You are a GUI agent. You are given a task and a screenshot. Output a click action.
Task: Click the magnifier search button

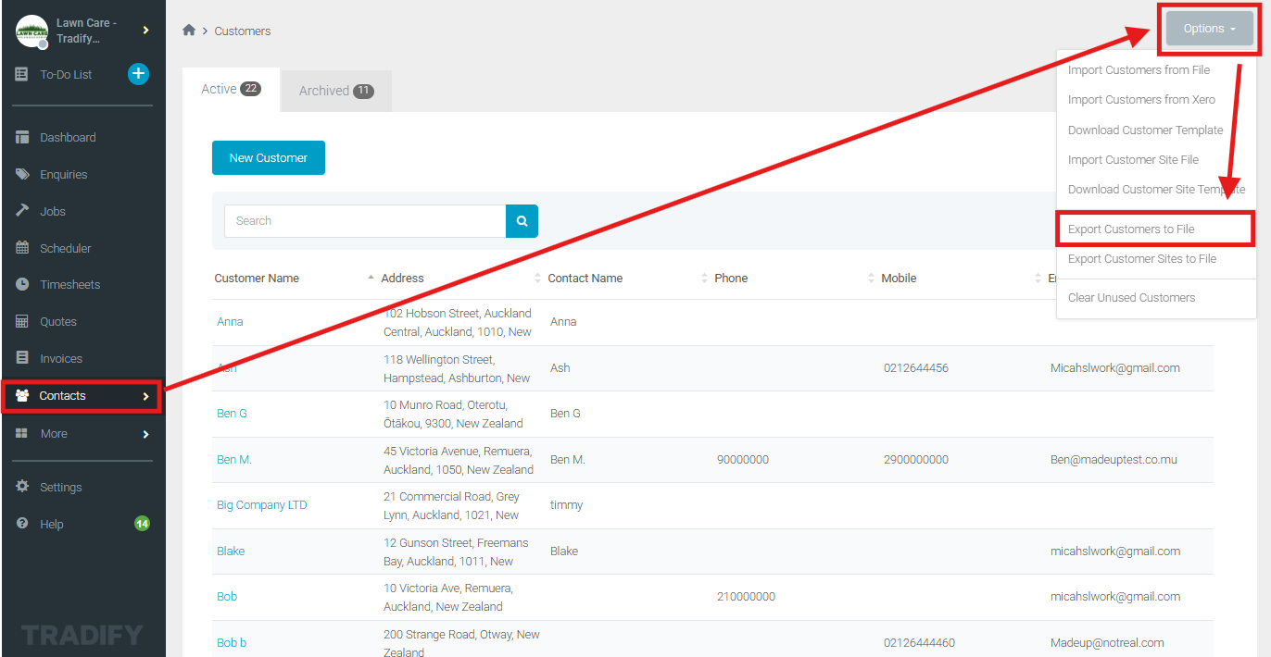click(x=522, y=221)
